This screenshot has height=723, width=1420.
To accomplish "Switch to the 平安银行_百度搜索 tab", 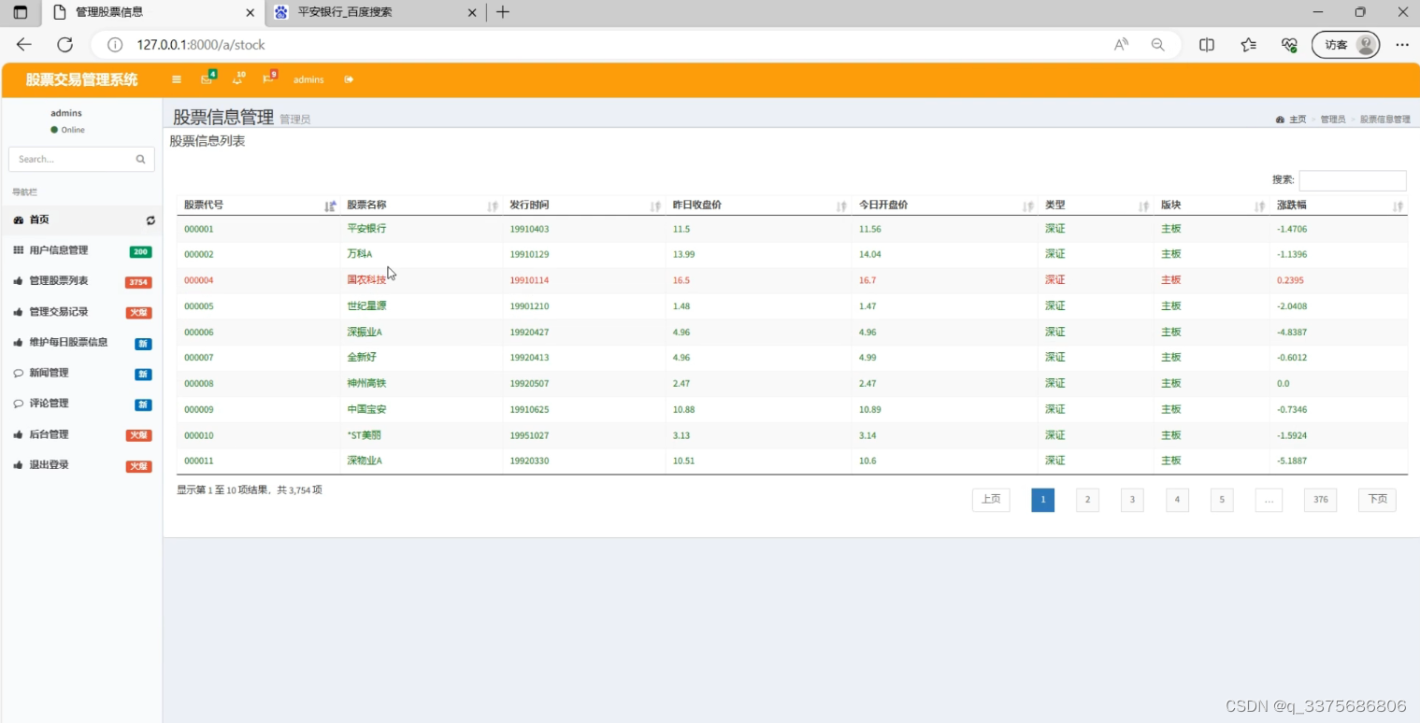I will click(x=374, y=12).
